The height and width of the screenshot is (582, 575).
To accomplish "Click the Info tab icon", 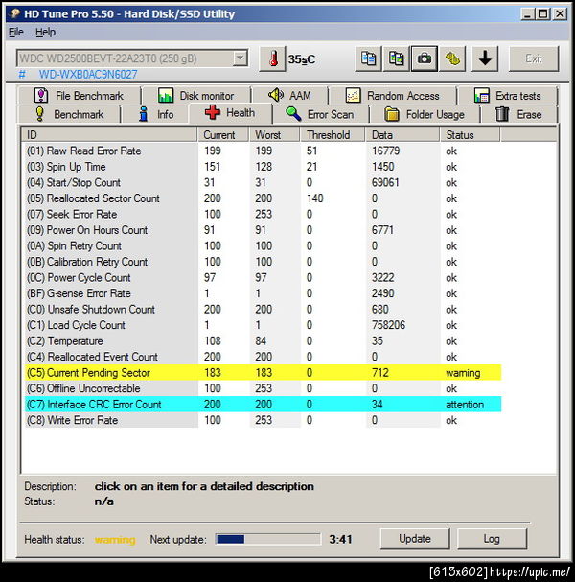I will pos(143,114).
